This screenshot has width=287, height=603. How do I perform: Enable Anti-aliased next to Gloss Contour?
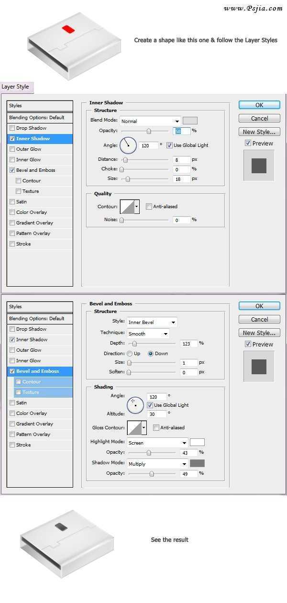[156, 428]
